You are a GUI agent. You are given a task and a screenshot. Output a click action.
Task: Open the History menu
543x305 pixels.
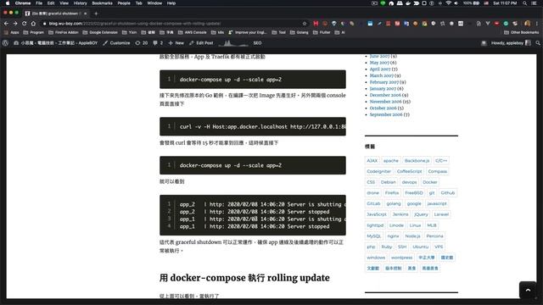click(x=81, y=3)
